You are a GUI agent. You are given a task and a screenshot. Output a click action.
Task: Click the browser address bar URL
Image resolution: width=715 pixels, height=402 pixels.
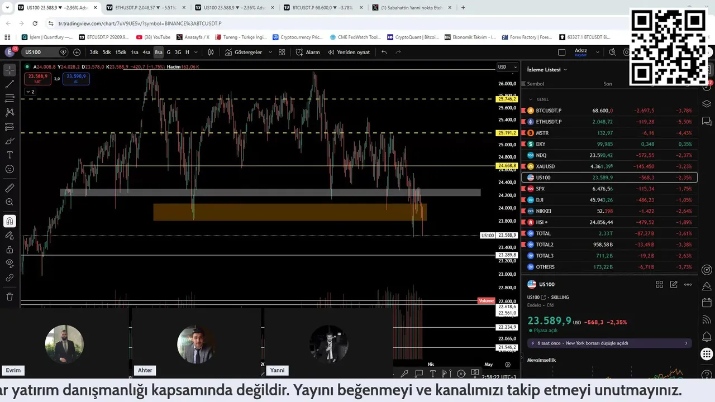click(140, 23)
